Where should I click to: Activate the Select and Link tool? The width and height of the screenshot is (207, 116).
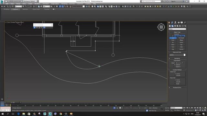pos(8,6)
